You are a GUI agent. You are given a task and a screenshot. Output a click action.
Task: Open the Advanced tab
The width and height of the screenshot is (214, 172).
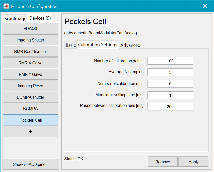pyautogui.click(x=130, y=45)
